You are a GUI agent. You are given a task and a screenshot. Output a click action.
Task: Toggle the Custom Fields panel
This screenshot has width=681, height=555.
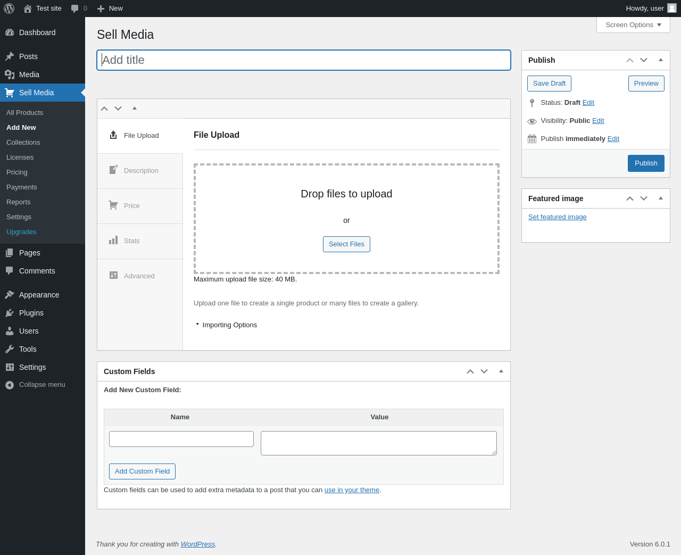pos(501,371)
